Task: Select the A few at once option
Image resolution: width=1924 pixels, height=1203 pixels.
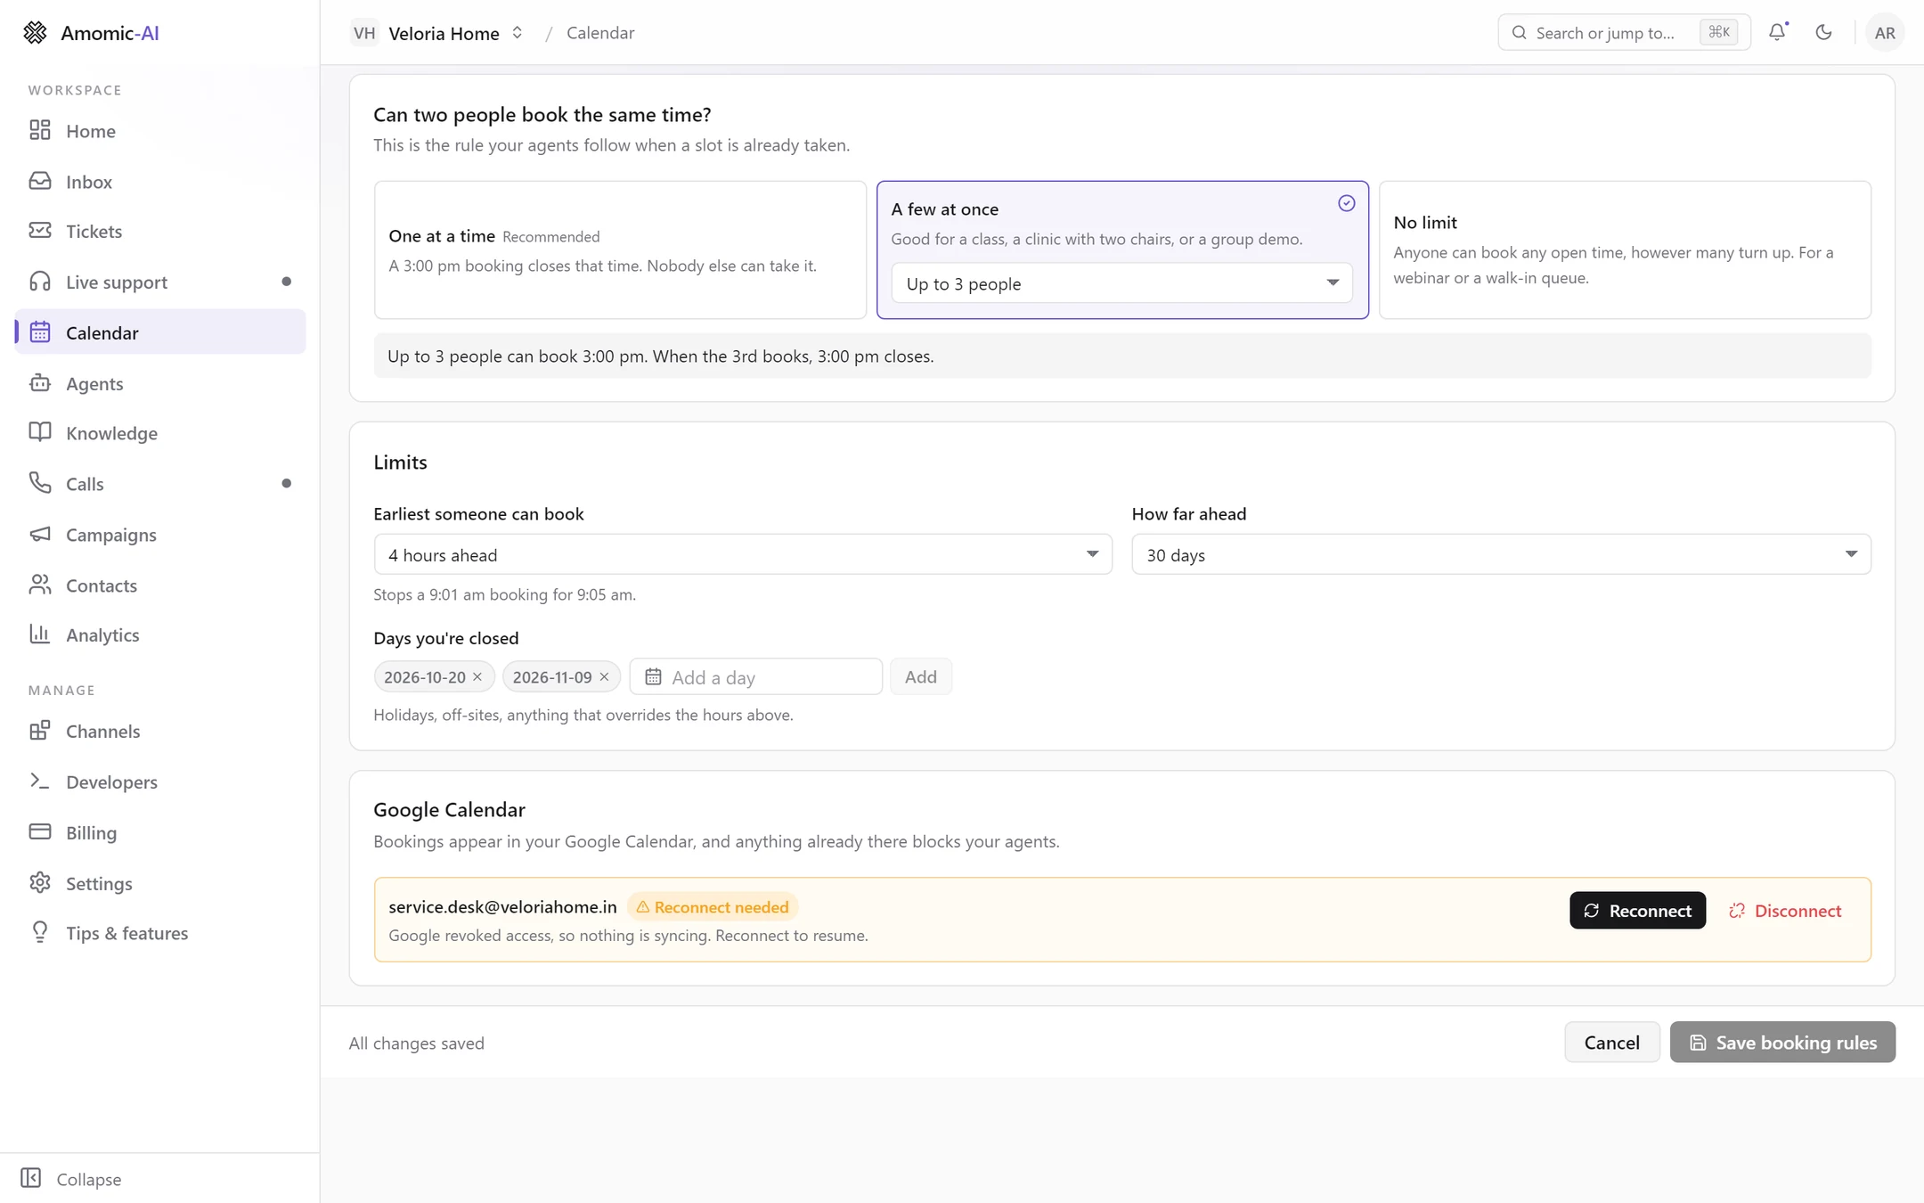Action: click(x=1122, y=250)
